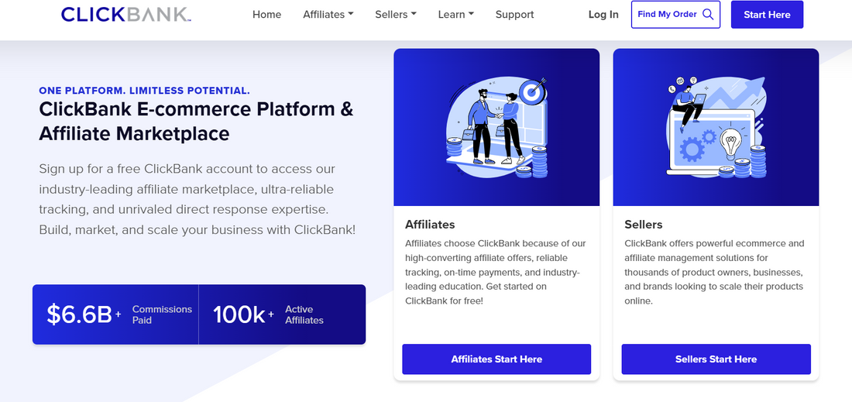Screen dimensions: 852x402
Task: Expand the Affiliates dropdown in navbar
Action: pyautogui.click(x=328, y=15)
